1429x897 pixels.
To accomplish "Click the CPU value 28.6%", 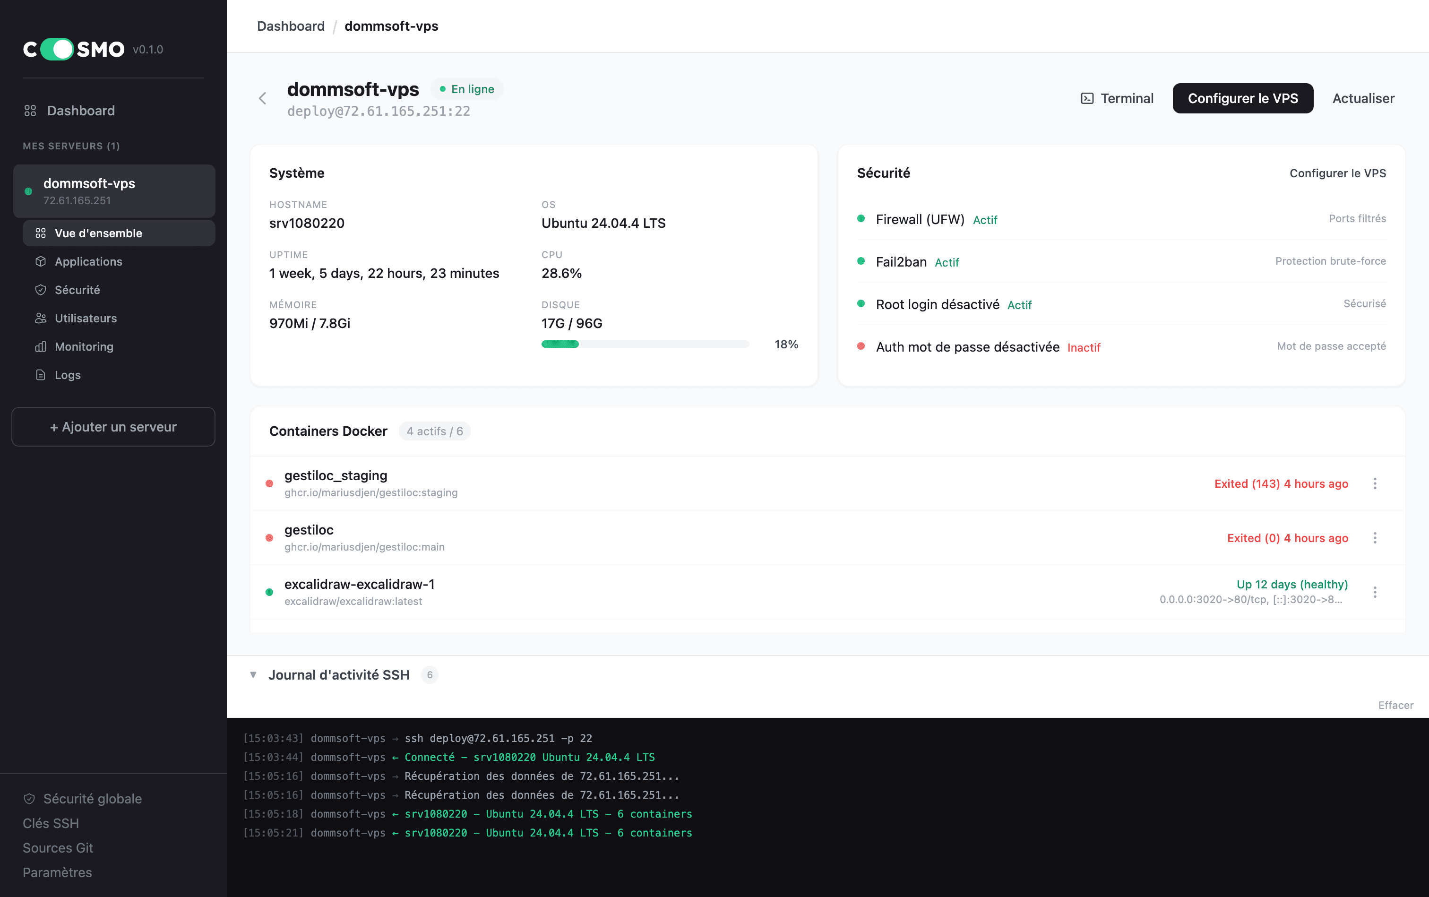I will (561, 273).
